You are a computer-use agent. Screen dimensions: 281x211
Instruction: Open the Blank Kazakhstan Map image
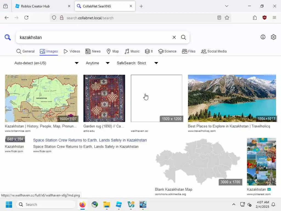tap(198, 162)
